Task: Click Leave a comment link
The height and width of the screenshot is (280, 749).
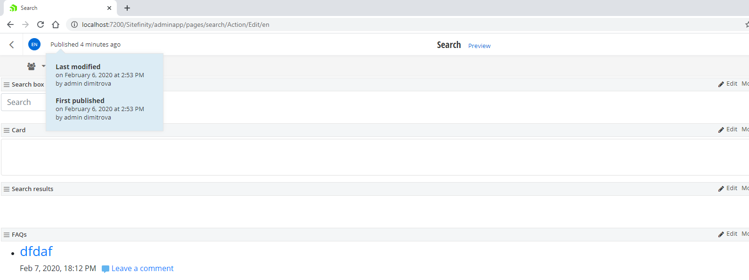Action: tap(142, 268)
